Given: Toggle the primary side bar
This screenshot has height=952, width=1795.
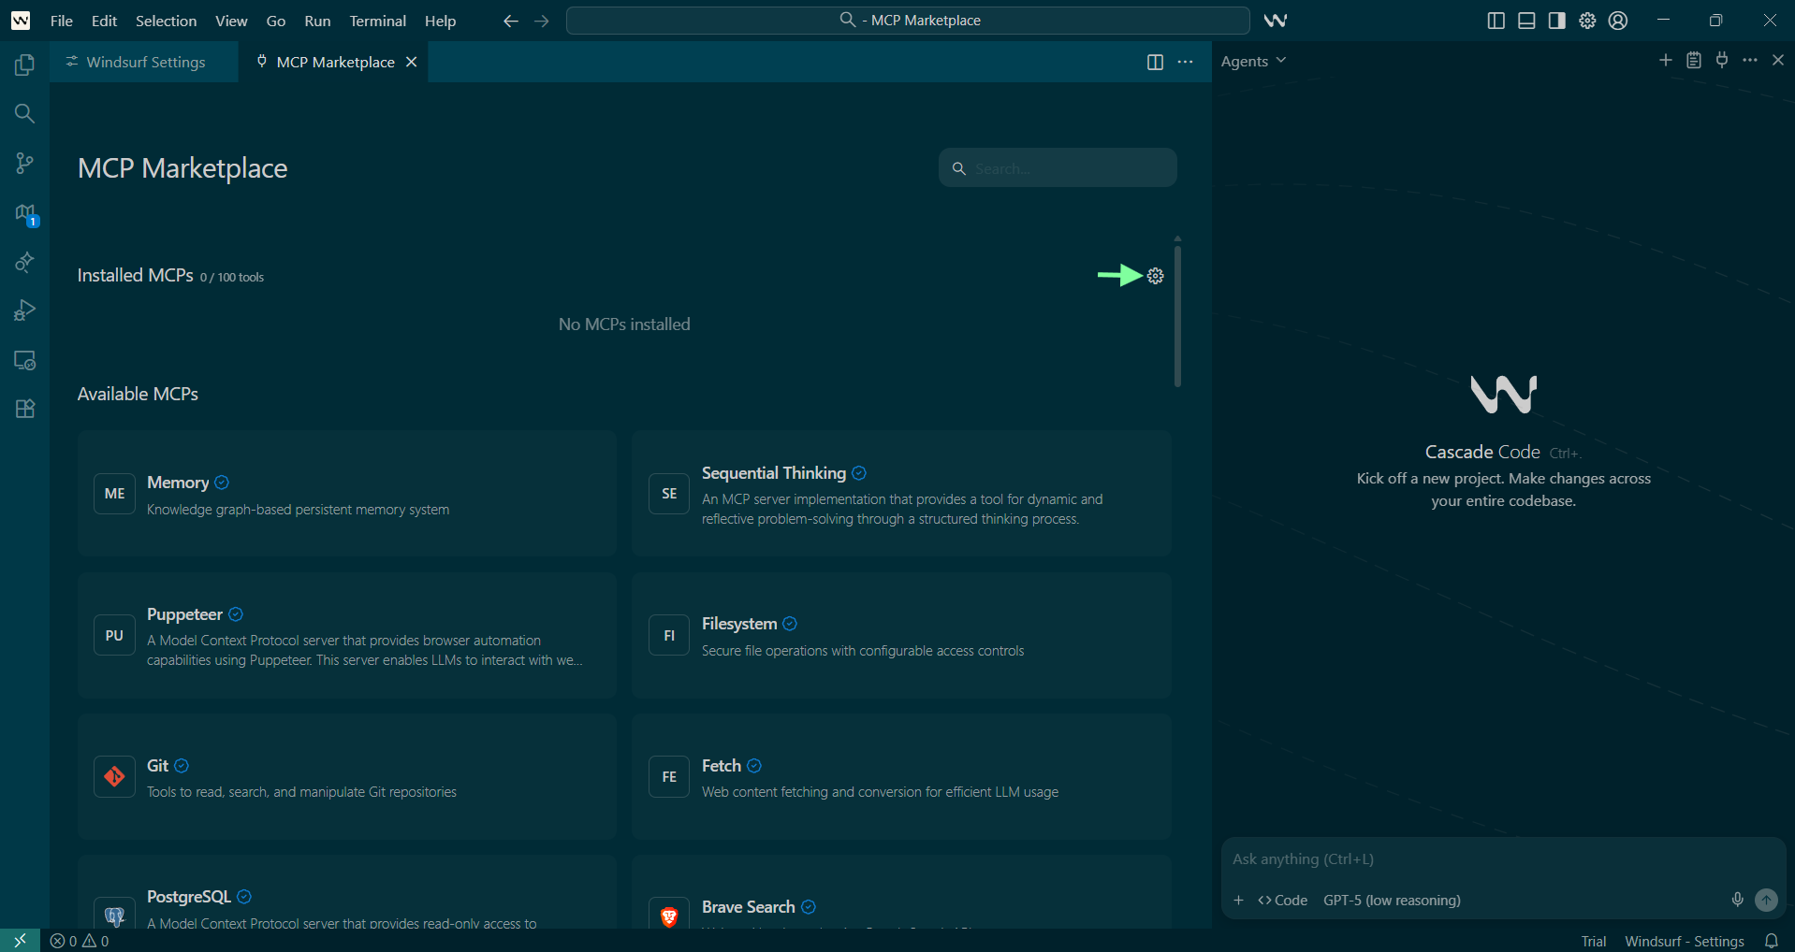Looking at the screenshot, I should 1496,21.
